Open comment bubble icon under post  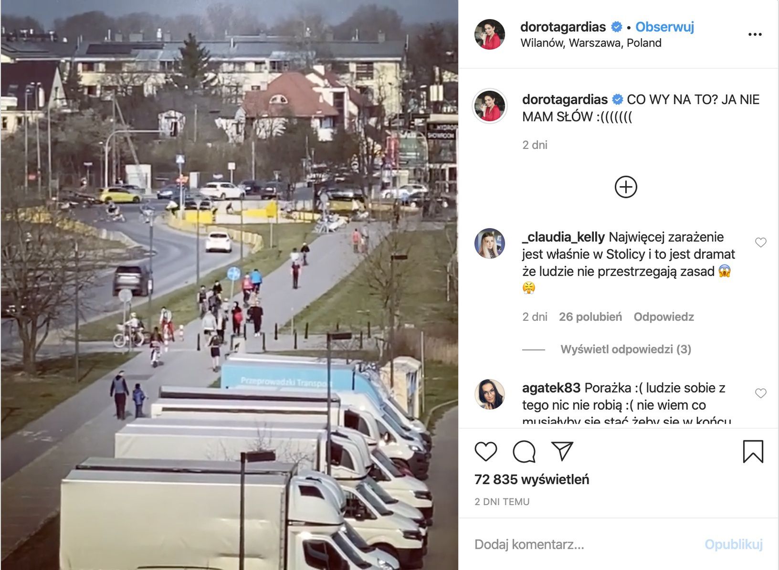pyautogui.click(x=524, y=451)
